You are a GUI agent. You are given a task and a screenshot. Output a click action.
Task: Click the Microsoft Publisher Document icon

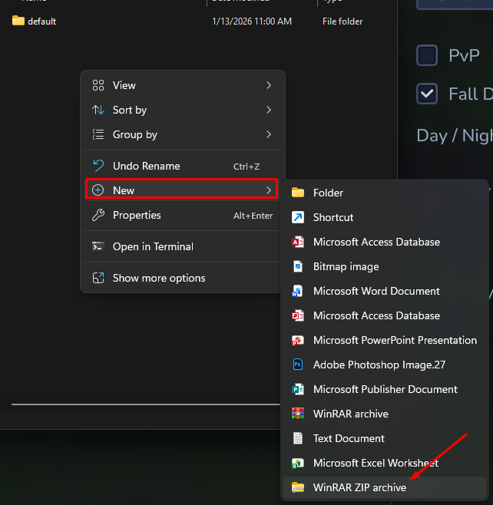298,389
